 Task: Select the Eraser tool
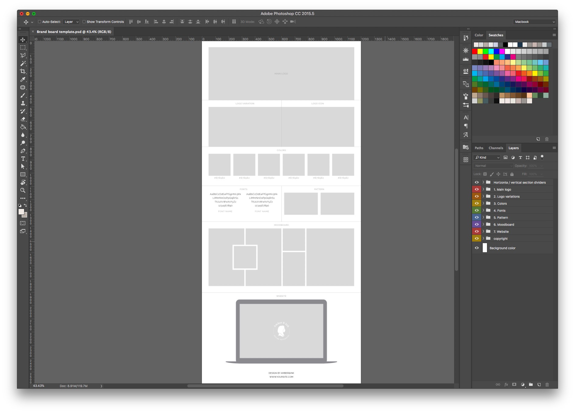23,119
